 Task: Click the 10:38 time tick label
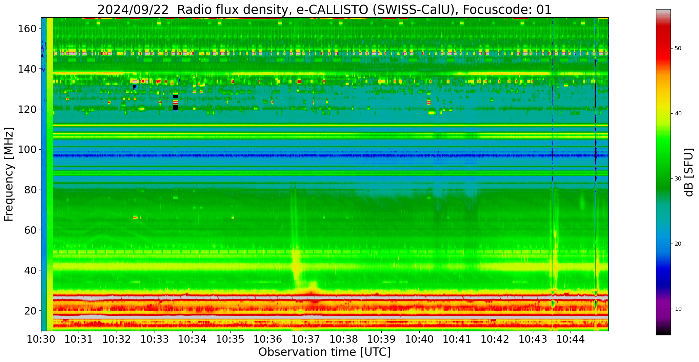(x=344, y=339)
